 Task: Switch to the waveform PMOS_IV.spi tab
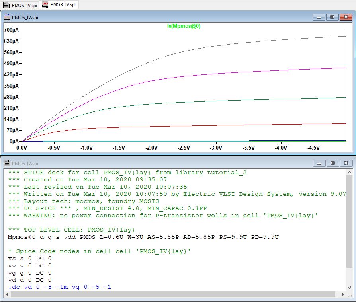coord(60,5)
